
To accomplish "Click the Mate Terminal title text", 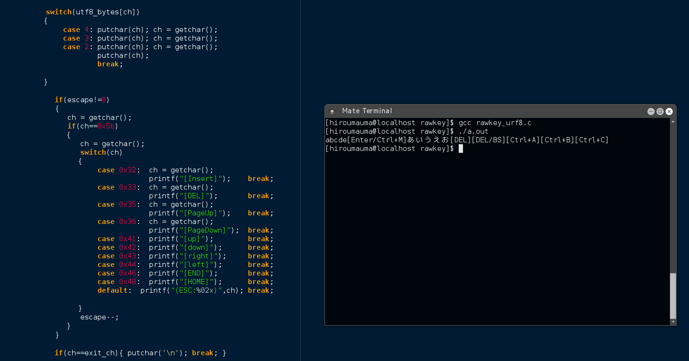I will [367, 110].
